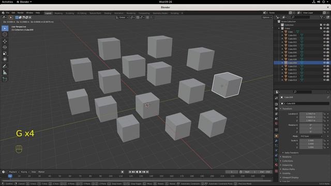Image resolution: width=331 pixels, height=186 pixels.
Task: Choose the Scale tool
Action: (x=5, y=54)
